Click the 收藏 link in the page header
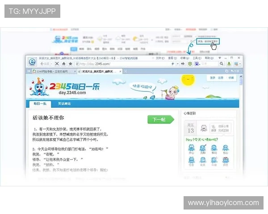The height and width of the screenshot is (214, 268). pos(231,78)
